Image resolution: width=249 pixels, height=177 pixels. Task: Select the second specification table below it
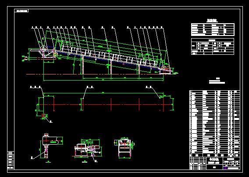coord(213,46)
